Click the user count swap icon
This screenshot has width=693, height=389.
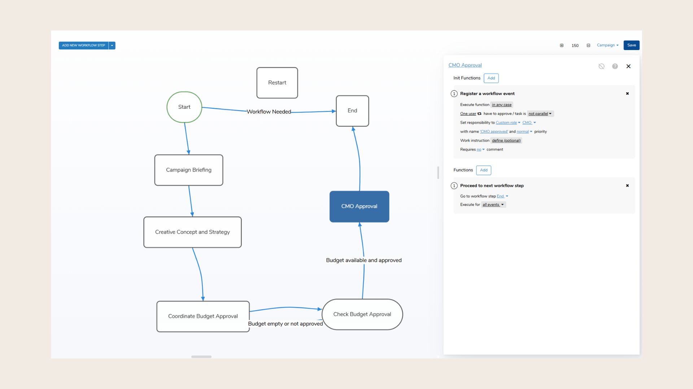pos(479,113)
